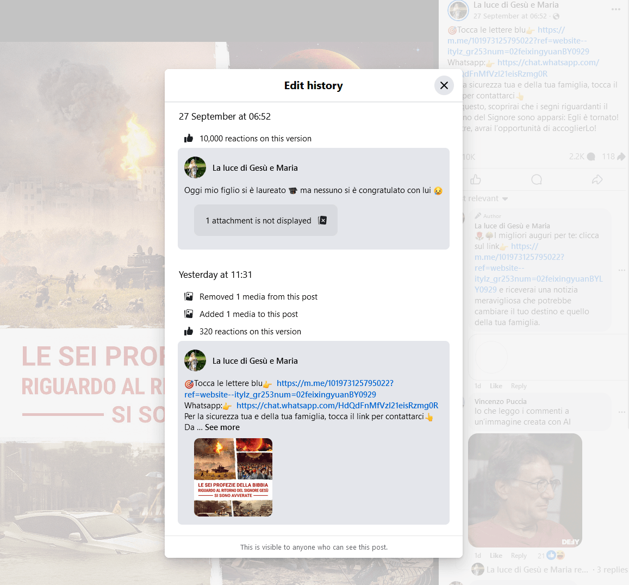Close the Edit history dialog
Image resolution: width=629 pixels, height=585 pixels.
click(444, 85)
